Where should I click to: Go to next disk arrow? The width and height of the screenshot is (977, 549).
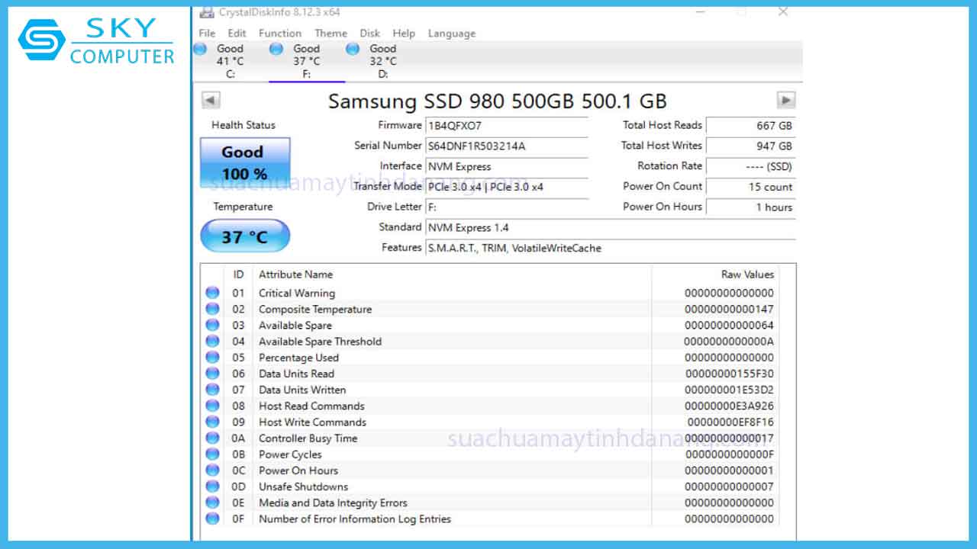786,100
